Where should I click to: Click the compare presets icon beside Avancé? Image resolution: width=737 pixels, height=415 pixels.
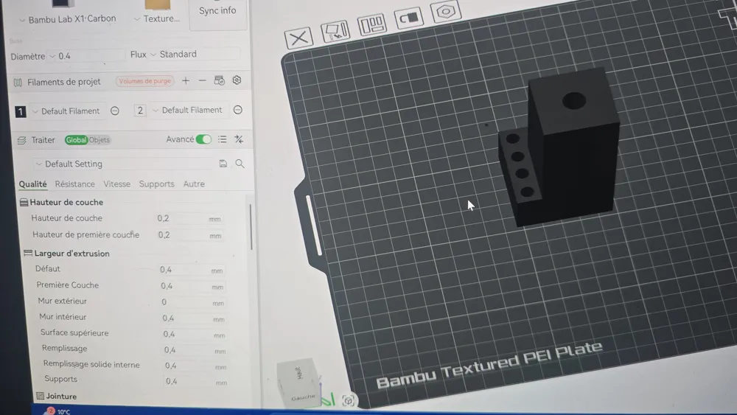(x=239, y=139)
